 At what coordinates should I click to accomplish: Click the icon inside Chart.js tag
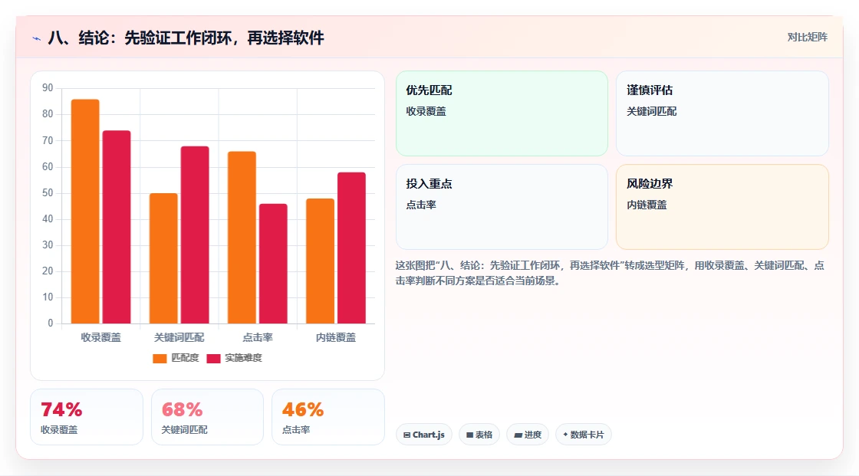click(x=407, y=435)
